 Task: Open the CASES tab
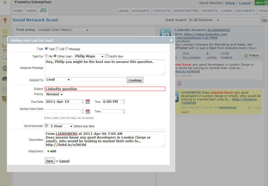point(227,11)
